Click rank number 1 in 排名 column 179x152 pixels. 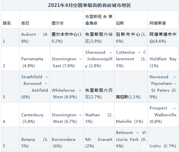click(4, 41)
